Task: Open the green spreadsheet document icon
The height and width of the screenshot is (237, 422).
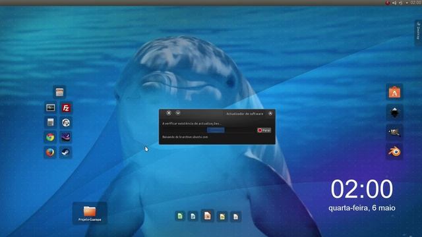Action: point(180,216)
